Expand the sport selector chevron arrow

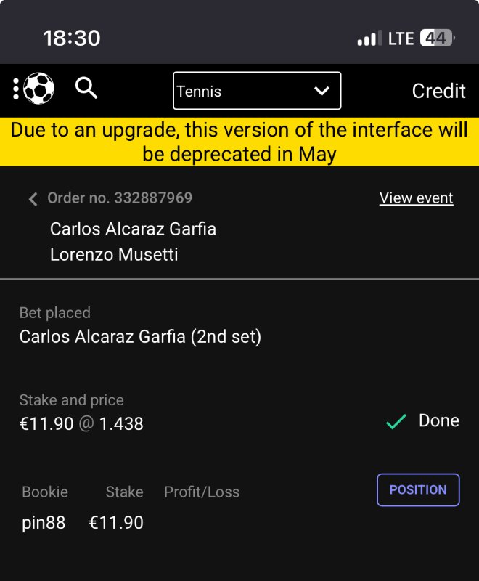click(x=322, y=91)
